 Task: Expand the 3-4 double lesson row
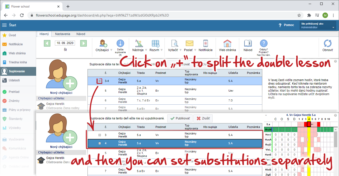(x=100, y=81)
